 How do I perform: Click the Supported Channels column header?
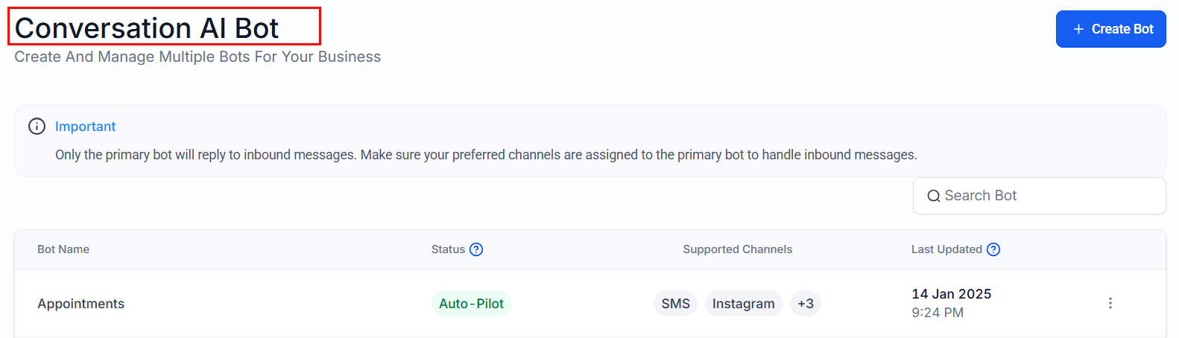click(737, 249)
